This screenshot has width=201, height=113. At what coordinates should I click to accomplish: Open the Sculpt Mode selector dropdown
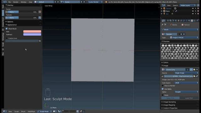pos(44,111)
